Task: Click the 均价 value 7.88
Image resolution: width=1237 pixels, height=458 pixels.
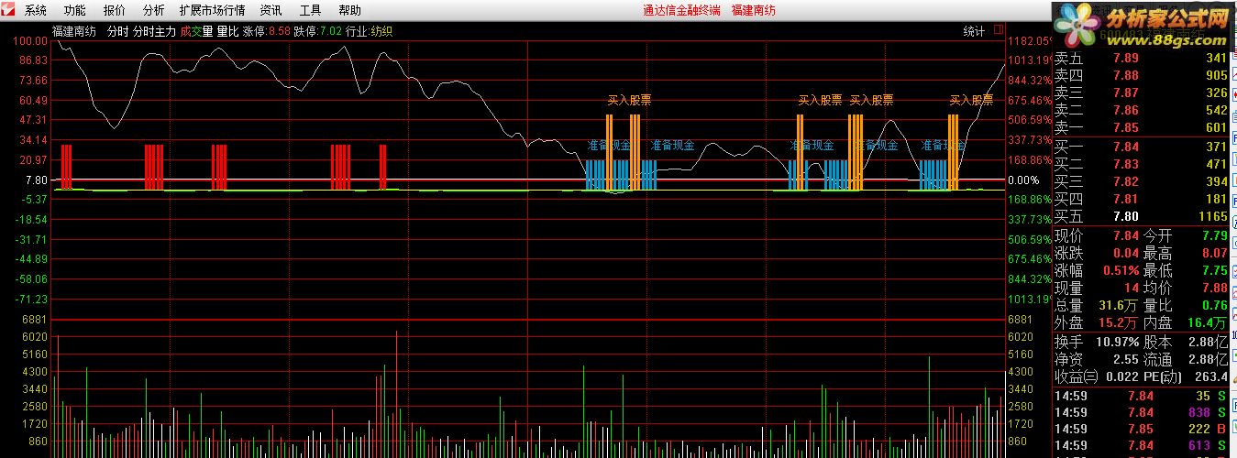Action: 1214,289
